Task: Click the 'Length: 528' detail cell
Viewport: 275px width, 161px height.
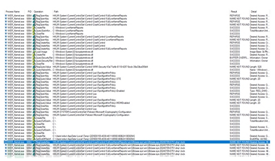Action: pos(256,67)
